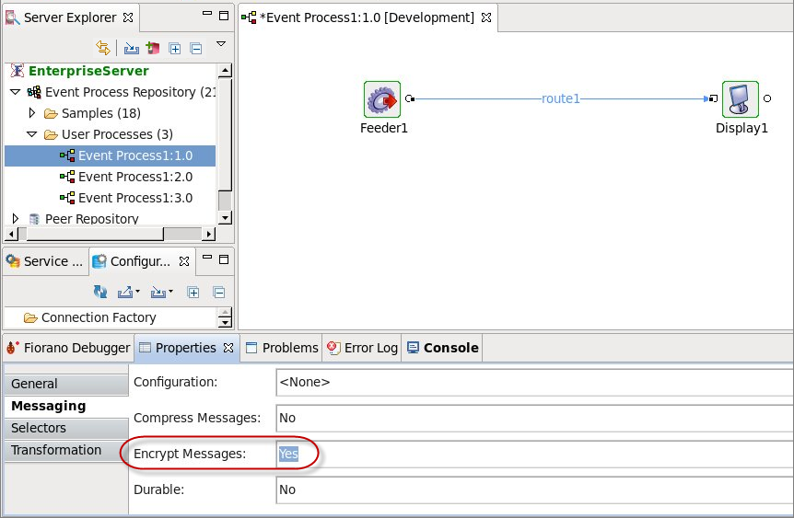The height and width of the screenshot is (518, 794).
Task: Select the General properties section
Action: pyautogui.click(x=66, y=385)
